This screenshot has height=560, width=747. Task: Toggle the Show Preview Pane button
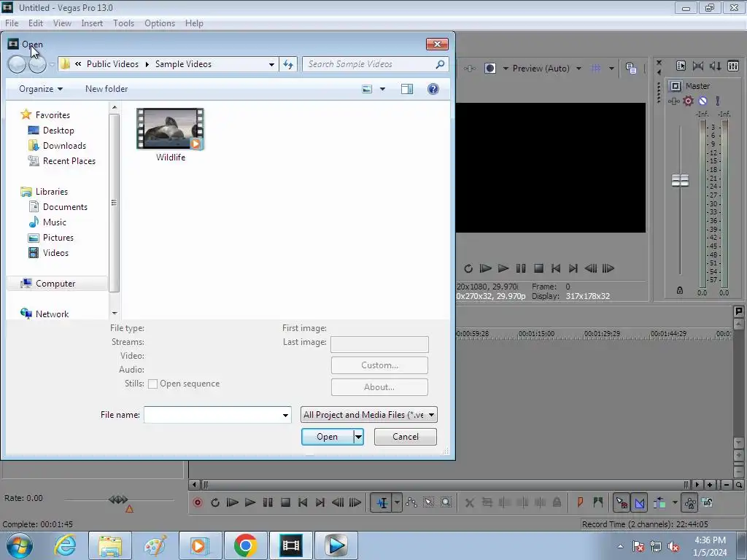click(407, 89)
